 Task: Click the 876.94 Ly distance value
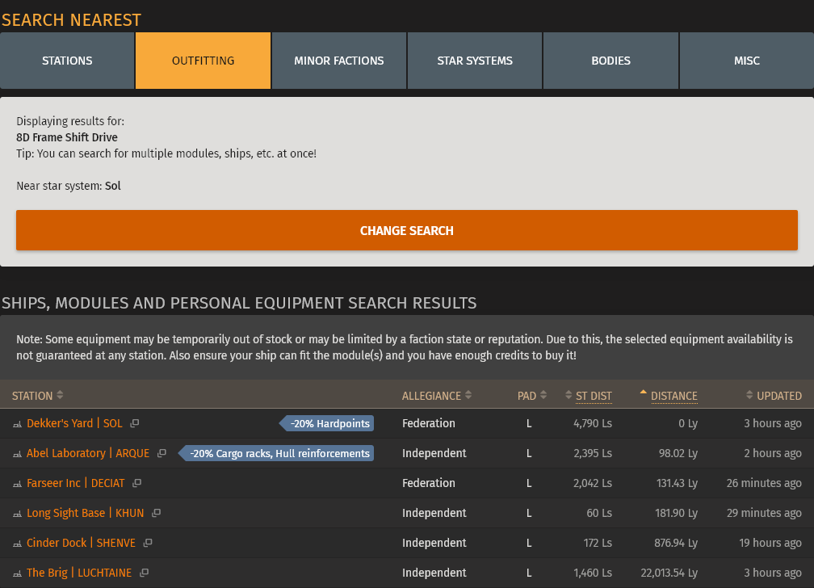click(x=676, y=543)
